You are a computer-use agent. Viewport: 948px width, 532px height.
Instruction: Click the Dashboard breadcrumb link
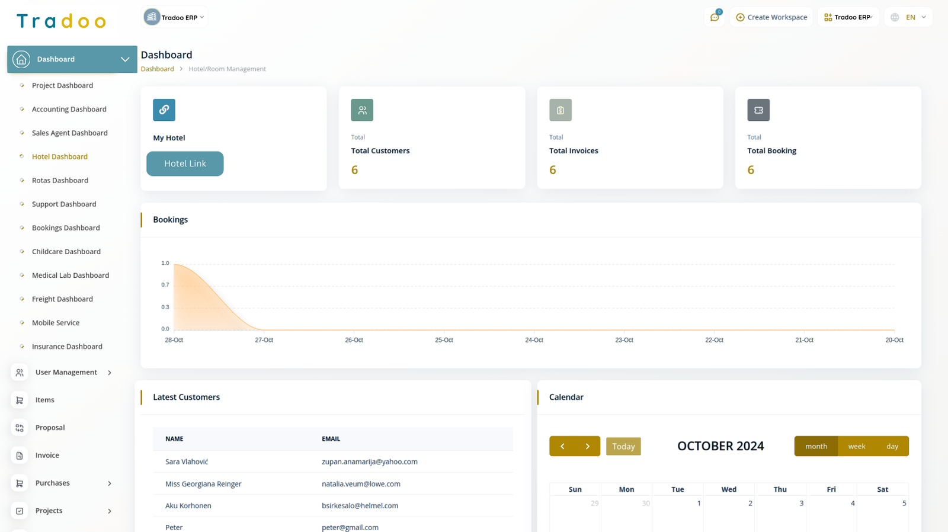pyautogui.click(x=157, y=69)
